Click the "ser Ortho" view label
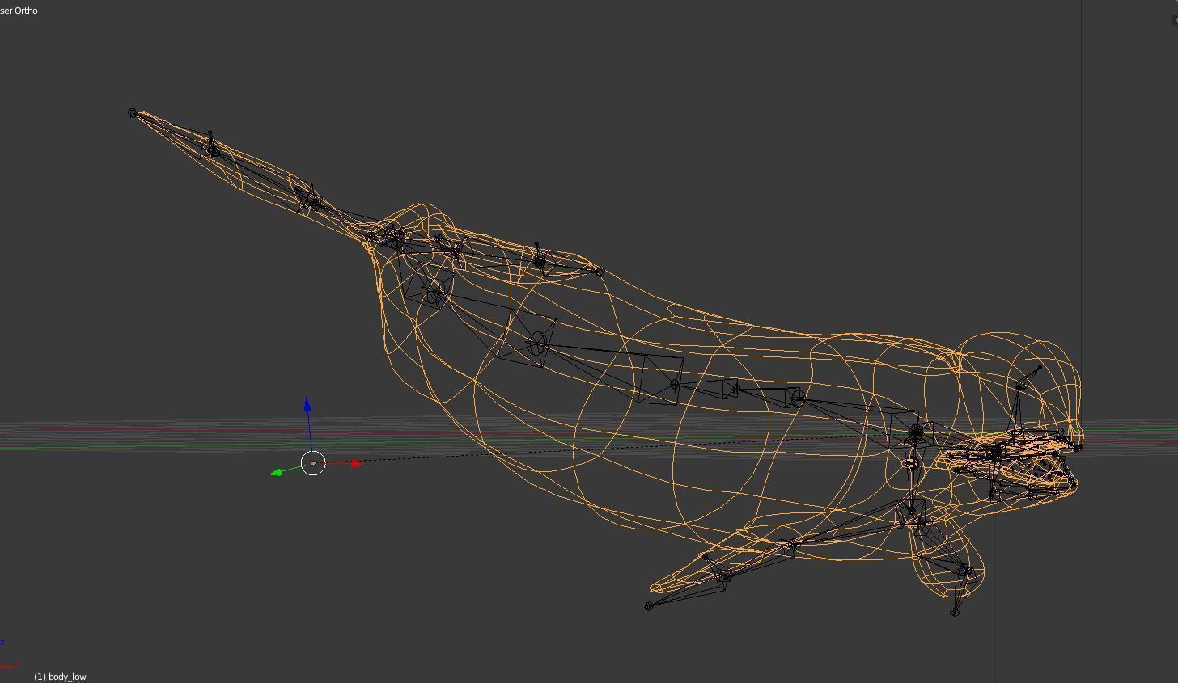Image resolution: width=1178 pixels, height=683 pixels. pos(19,11)
